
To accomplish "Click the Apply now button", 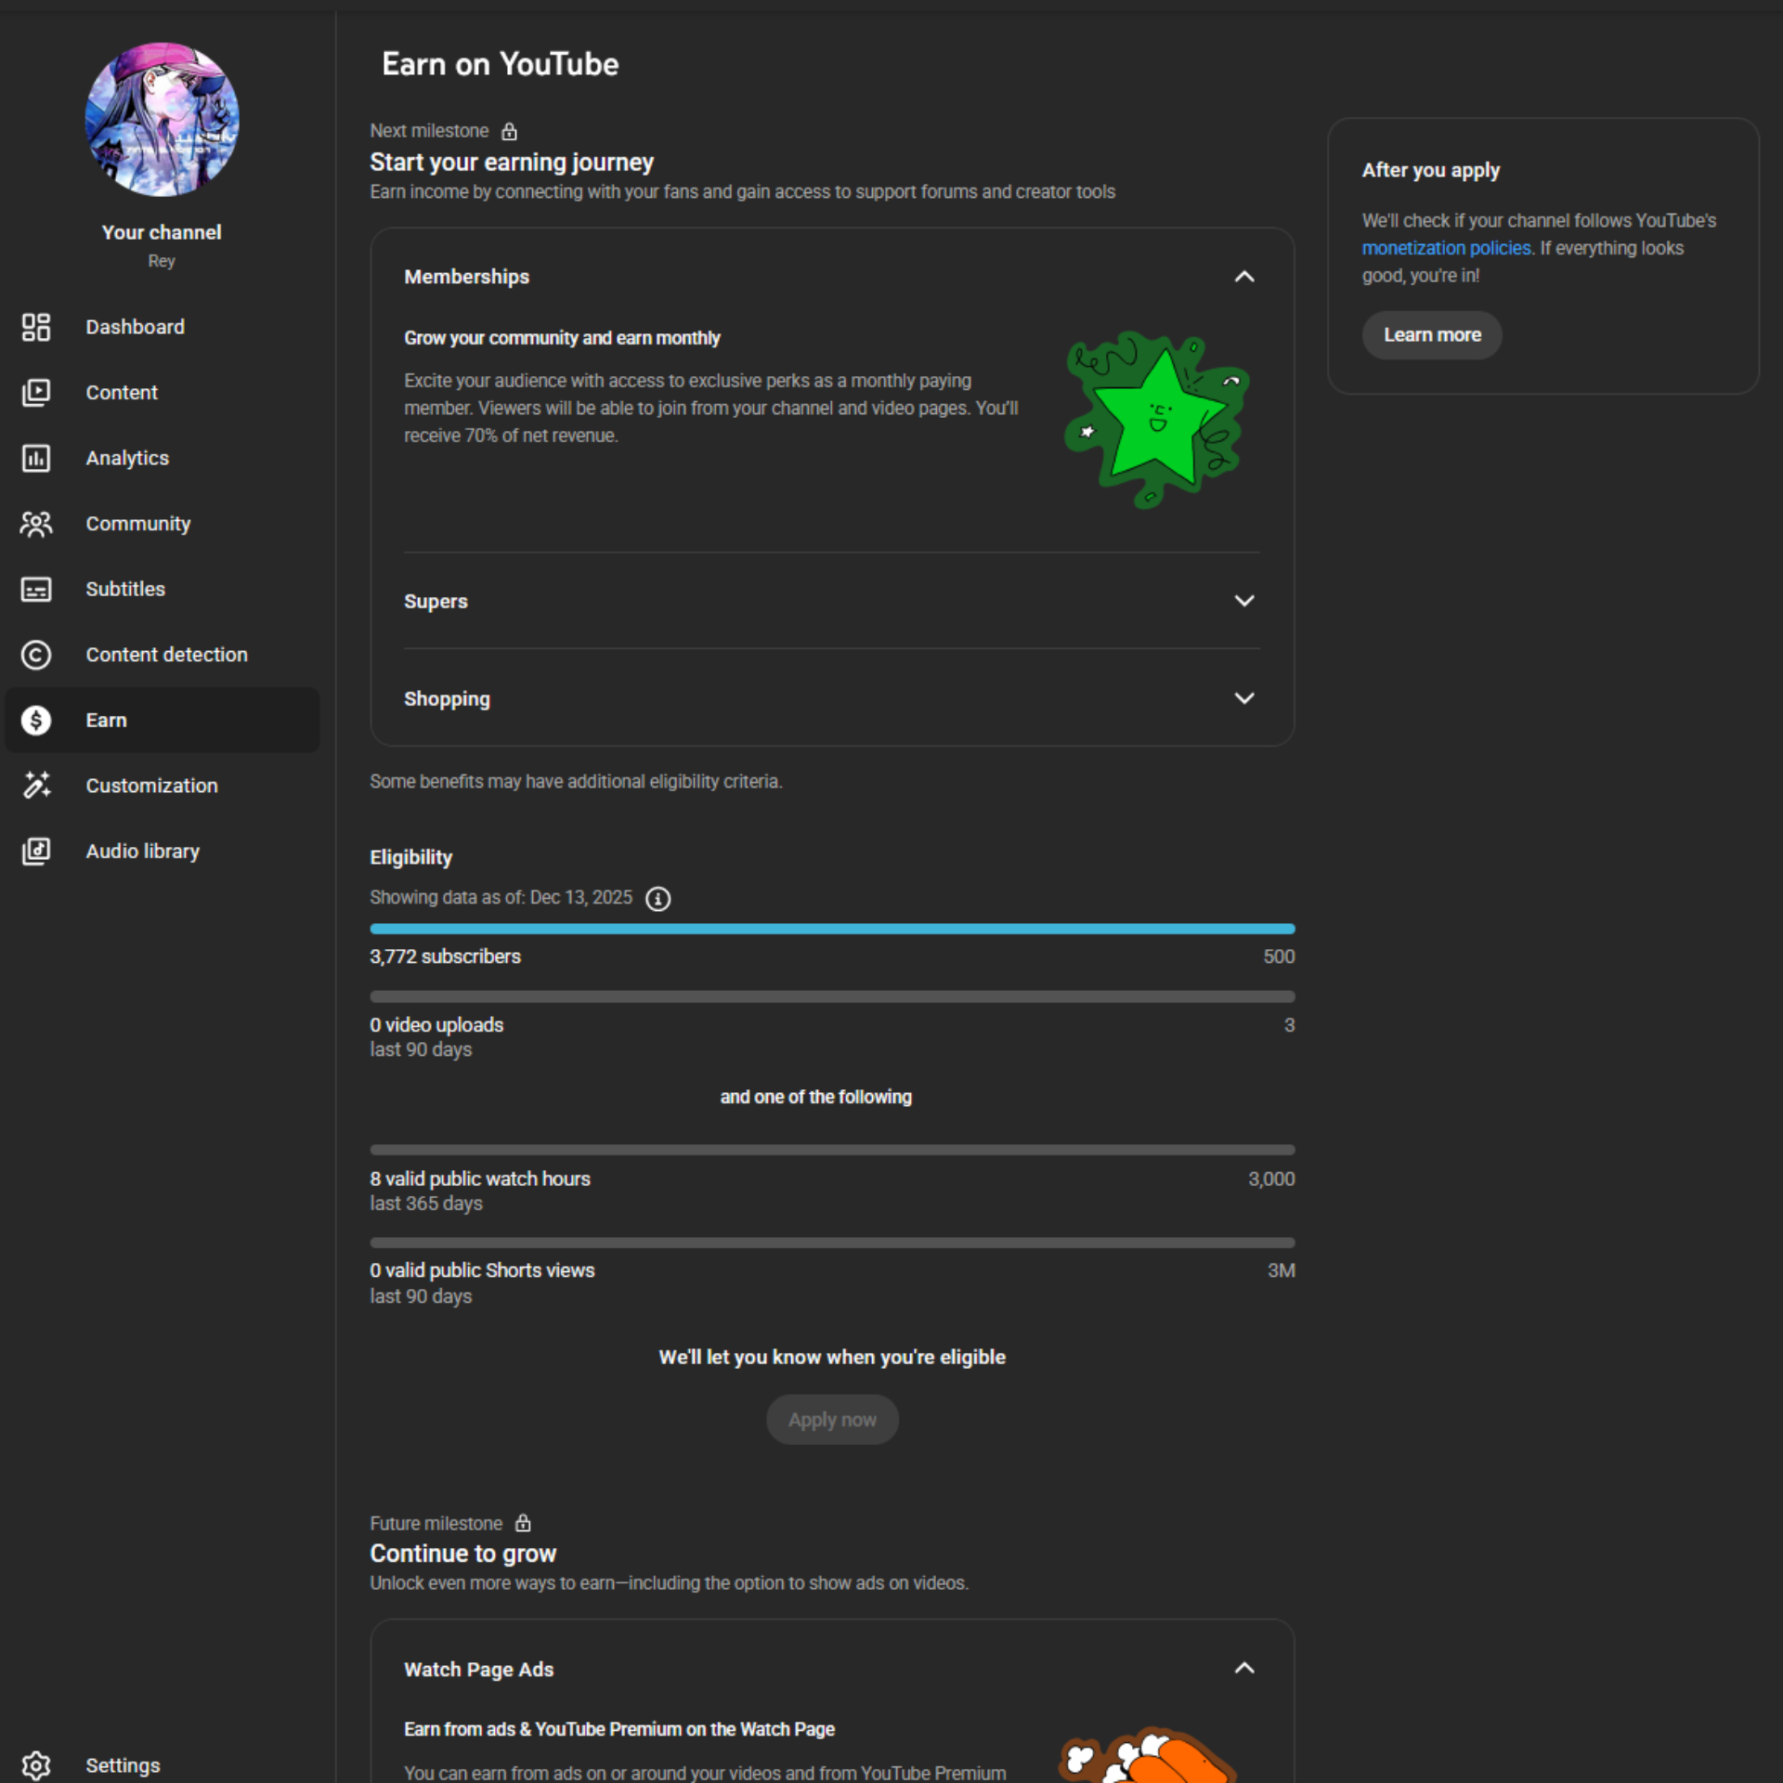I will point(831,1419).
